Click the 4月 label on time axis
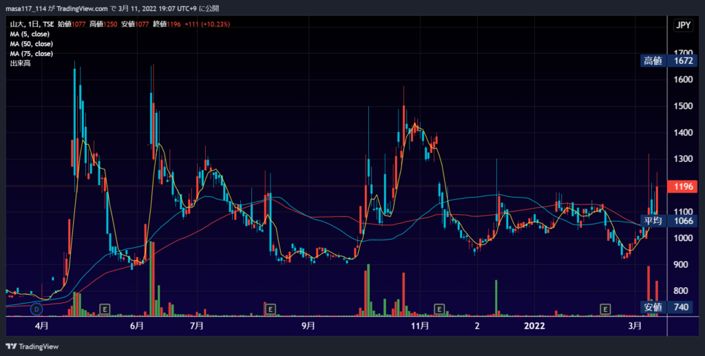 click(41, 326)
